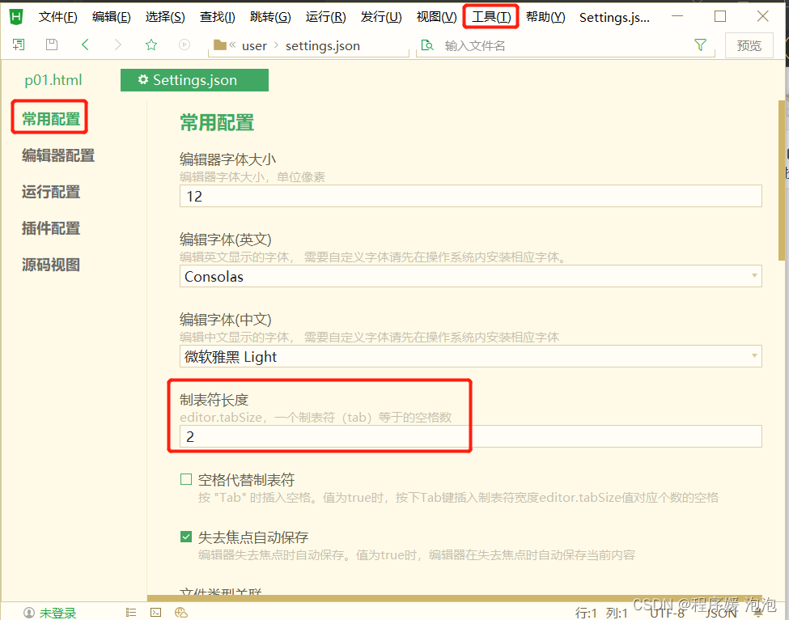Viewport: 789px width, 620px height.
Task: Open the 跳转(G) menu
Action: (270, 17)
